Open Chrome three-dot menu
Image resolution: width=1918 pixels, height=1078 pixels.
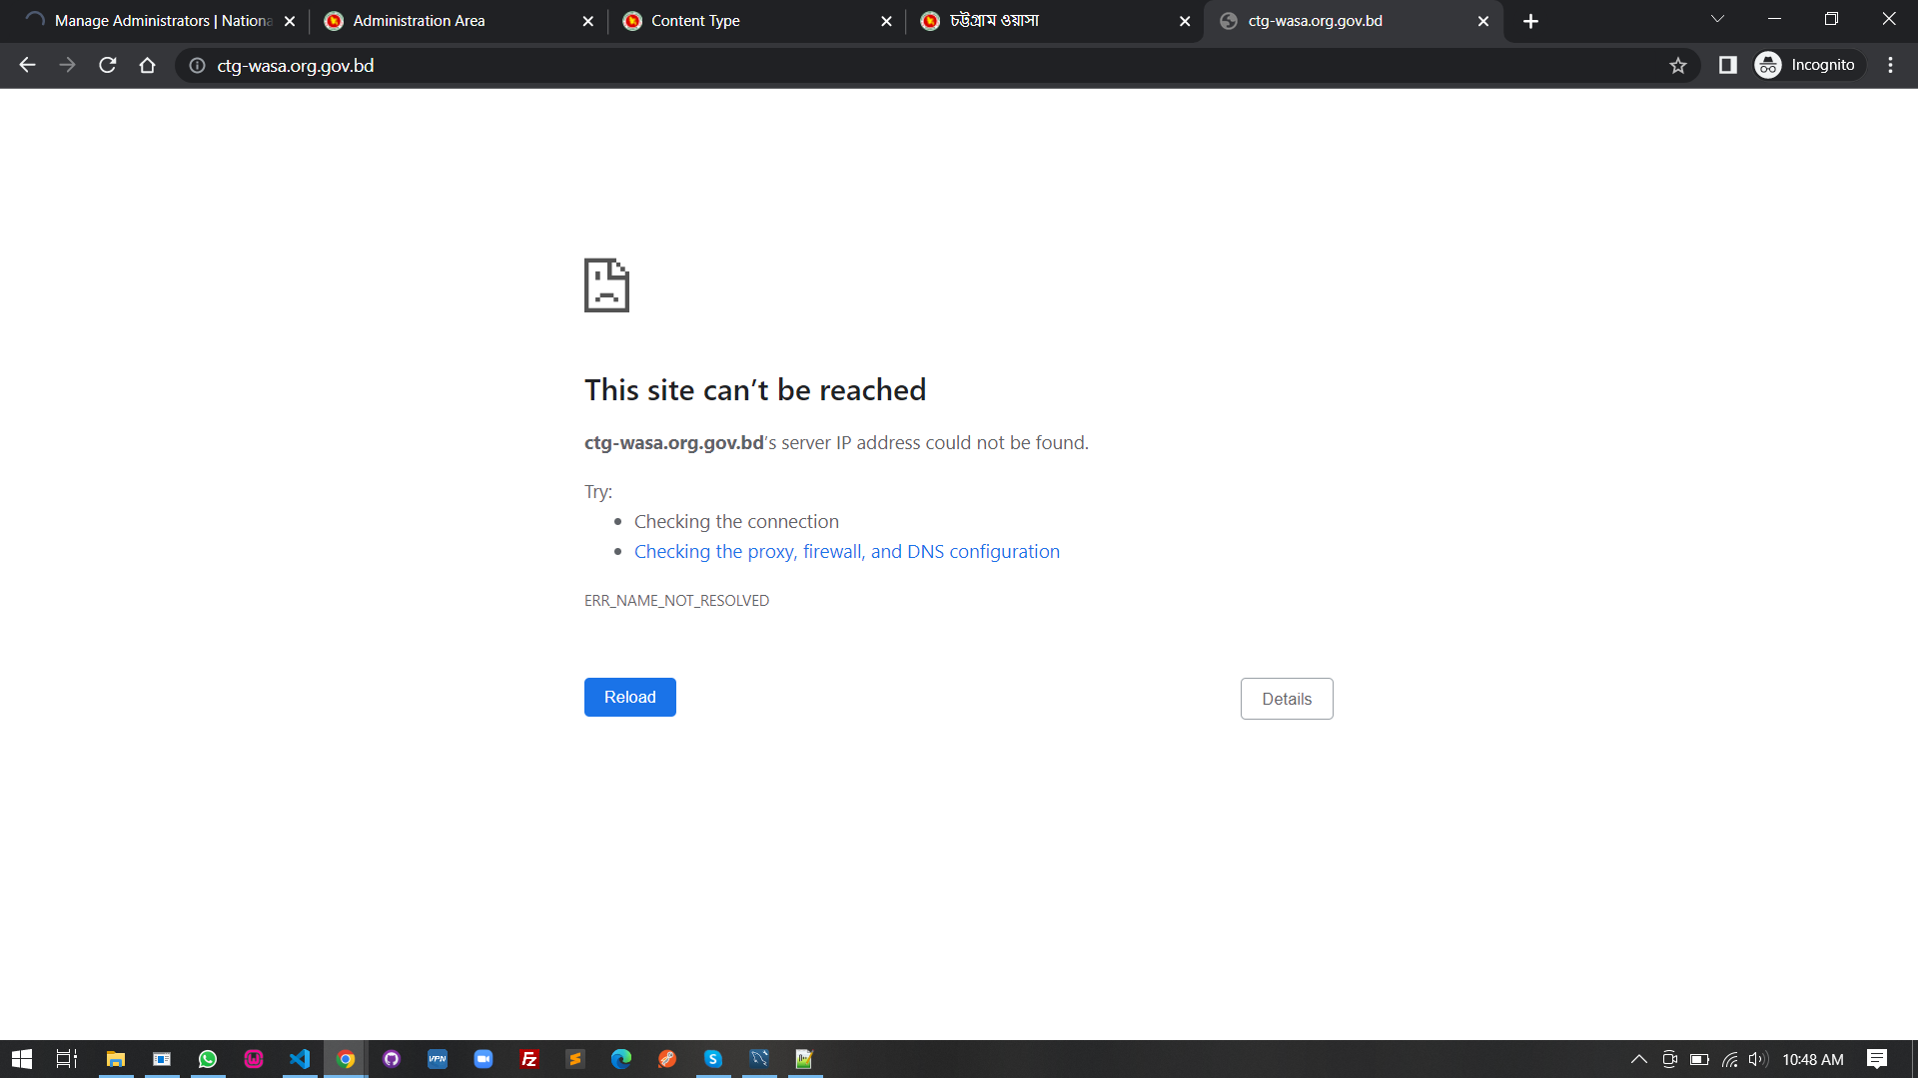point(1890,65)
